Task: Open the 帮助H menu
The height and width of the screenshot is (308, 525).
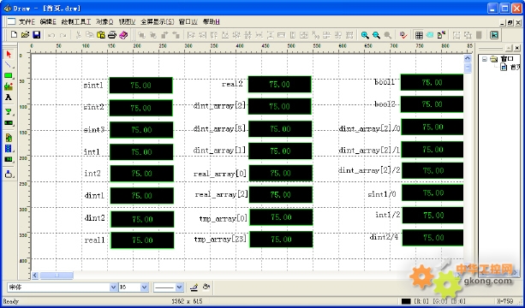Action: coord(212,22)
